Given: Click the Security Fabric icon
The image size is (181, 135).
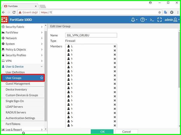Looking at the screenshot, I should tap(3, 27).
